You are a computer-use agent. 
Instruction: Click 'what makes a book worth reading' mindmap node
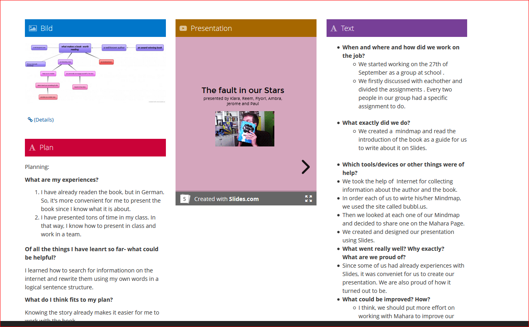75,48
